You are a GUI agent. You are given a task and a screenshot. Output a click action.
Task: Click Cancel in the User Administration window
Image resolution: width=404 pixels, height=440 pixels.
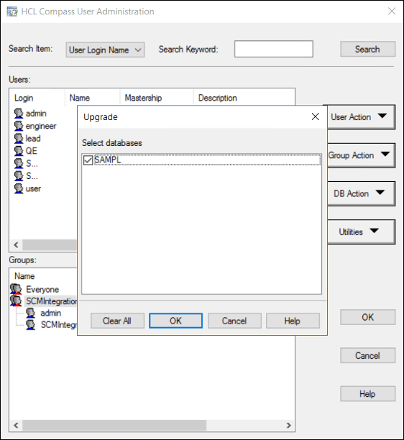pyautogui.click(x=367, y=356)
